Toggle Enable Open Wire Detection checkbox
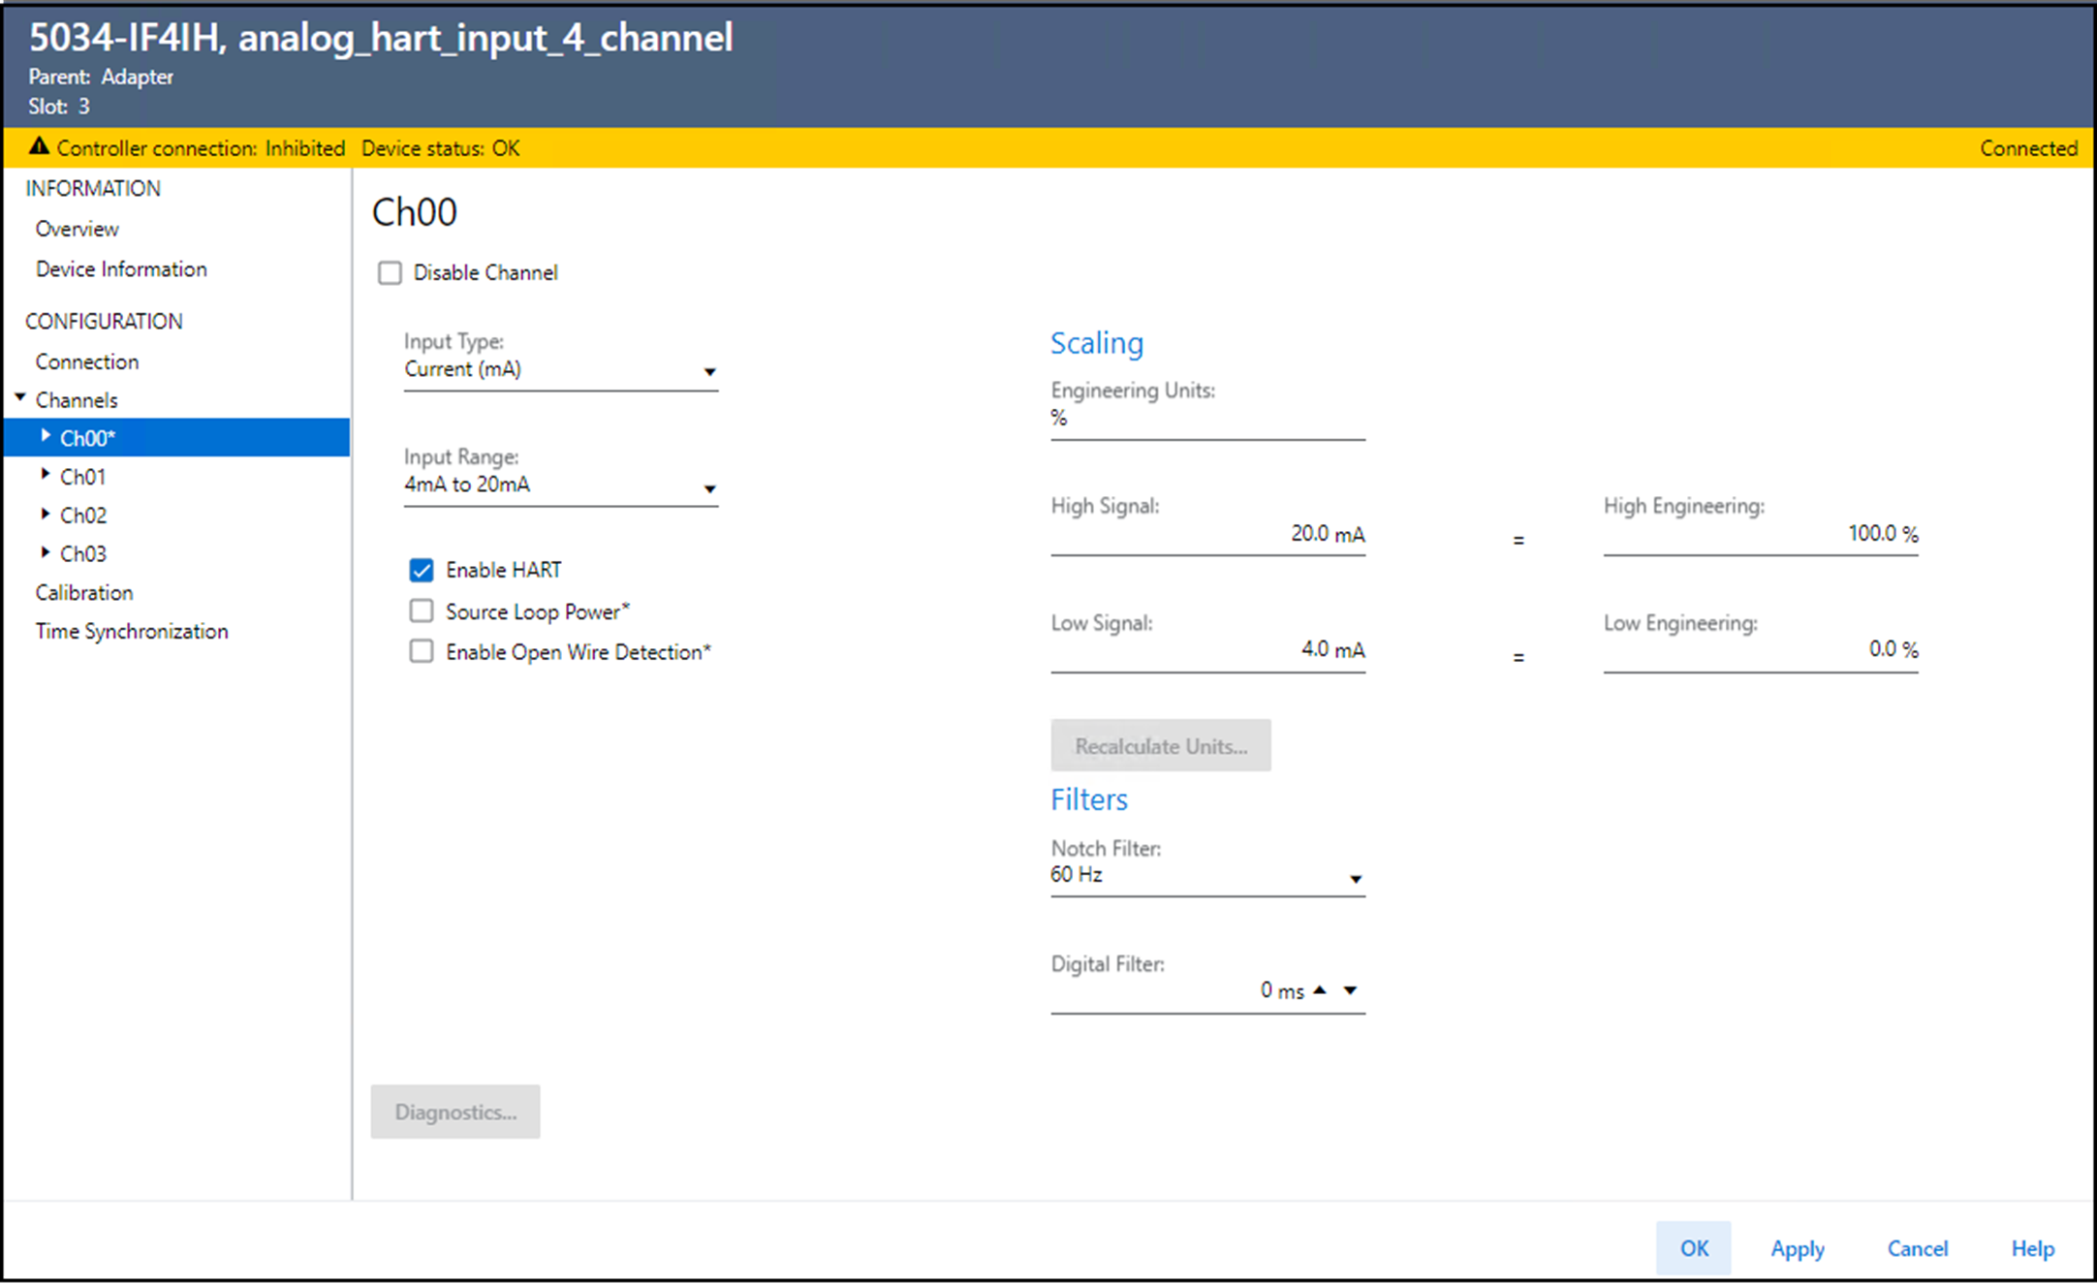This screenshot has width=2097, height=1284. point(422,651)
